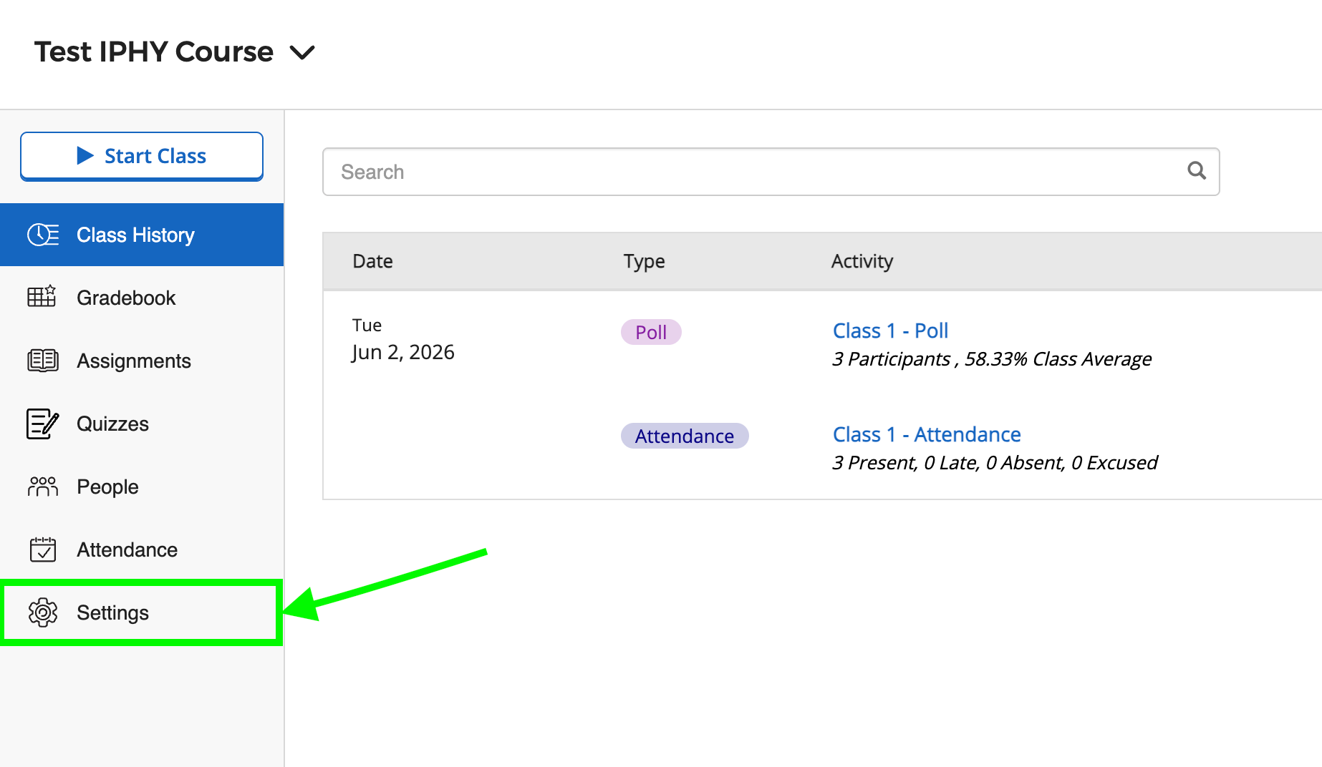1322x767 pixels.
Task: Navigate to the People page
Action: 142,487
